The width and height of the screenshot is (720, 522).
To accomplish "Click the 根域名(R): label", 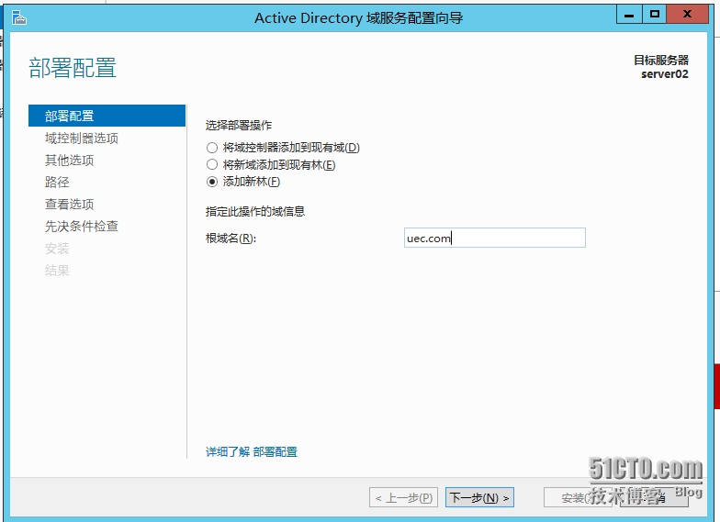I will [231, 239].
